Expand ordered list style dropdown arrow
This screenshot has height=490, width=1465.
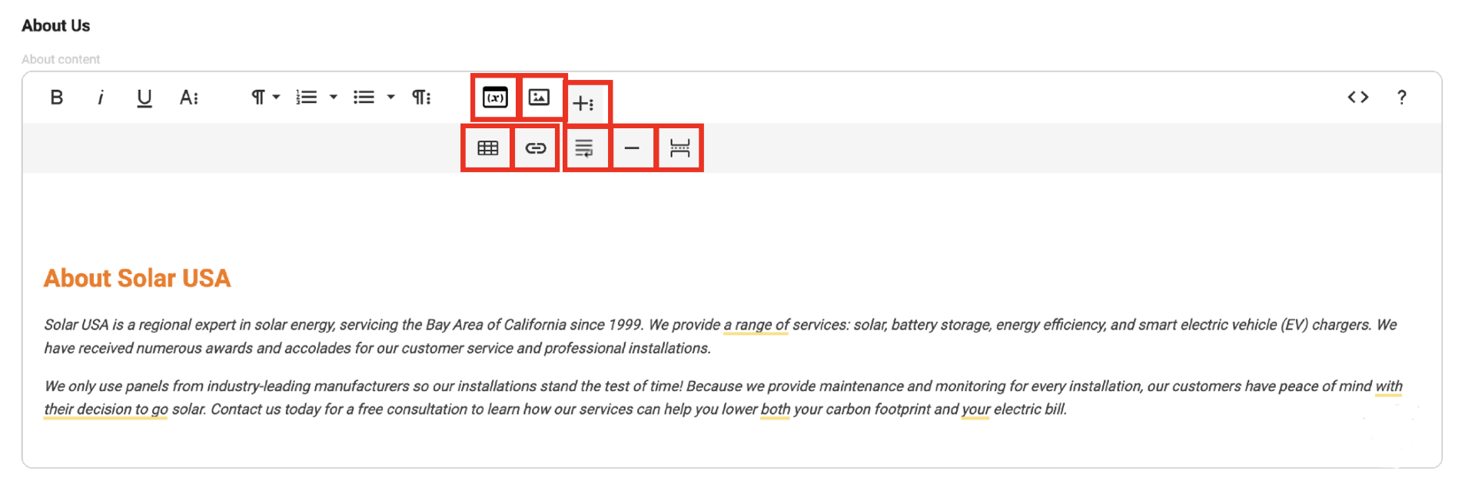tap(334, 98)
